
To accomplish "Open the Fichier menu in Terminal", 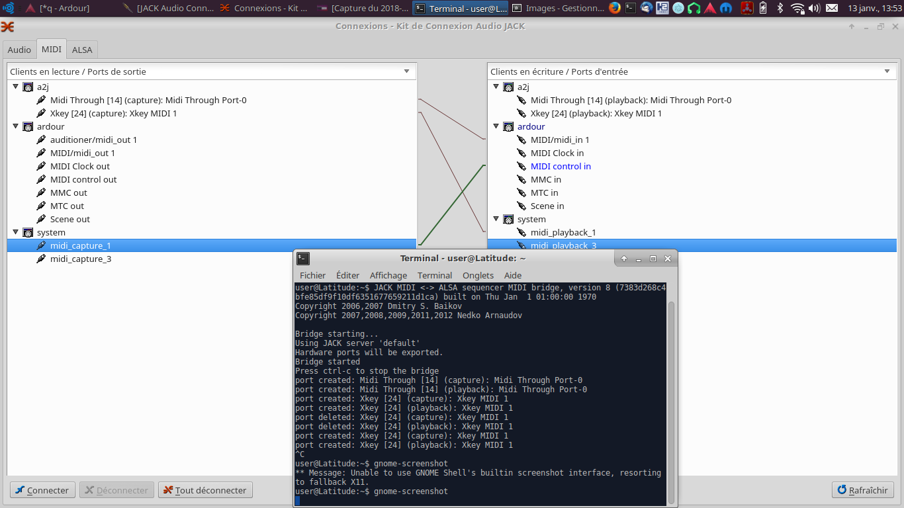I will pyautogui.click(x=313, y=275).
